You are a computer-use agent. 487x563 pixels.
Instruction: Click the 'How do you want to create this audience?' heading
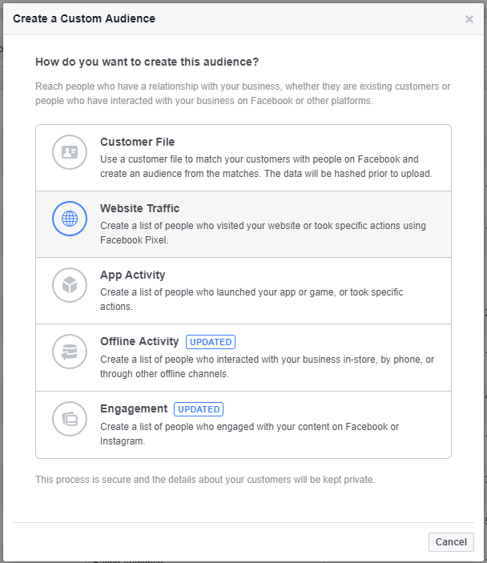[147, 62]
